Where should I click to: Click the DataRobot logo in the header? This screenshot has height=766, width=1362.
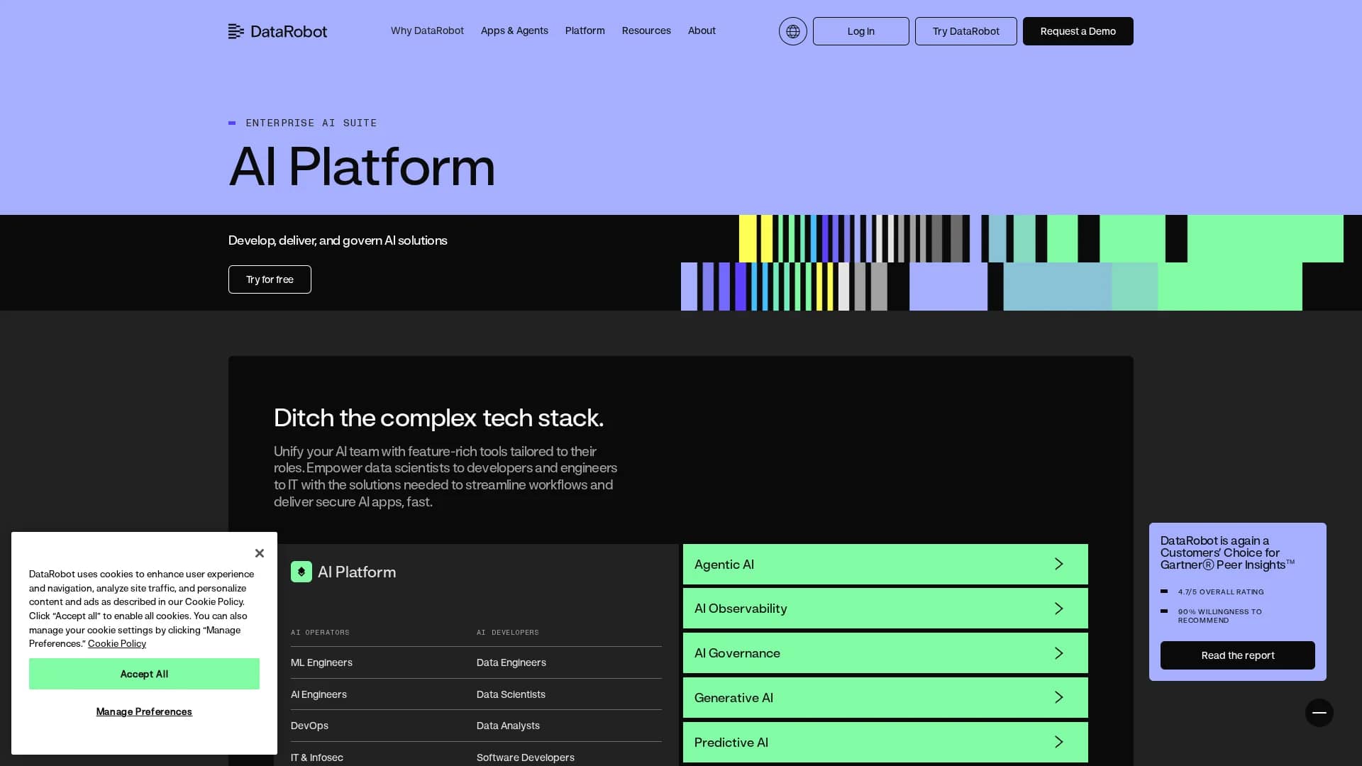click(x=277, y=31)
